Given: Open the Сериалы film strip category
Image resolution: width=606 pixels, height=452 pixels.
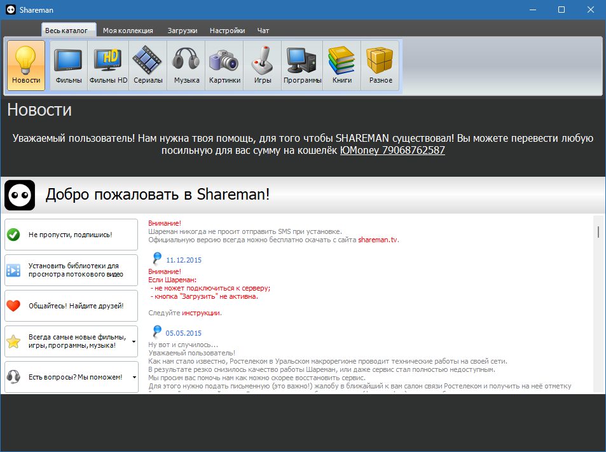Looking at the screenshot, I should coord(148,65).
